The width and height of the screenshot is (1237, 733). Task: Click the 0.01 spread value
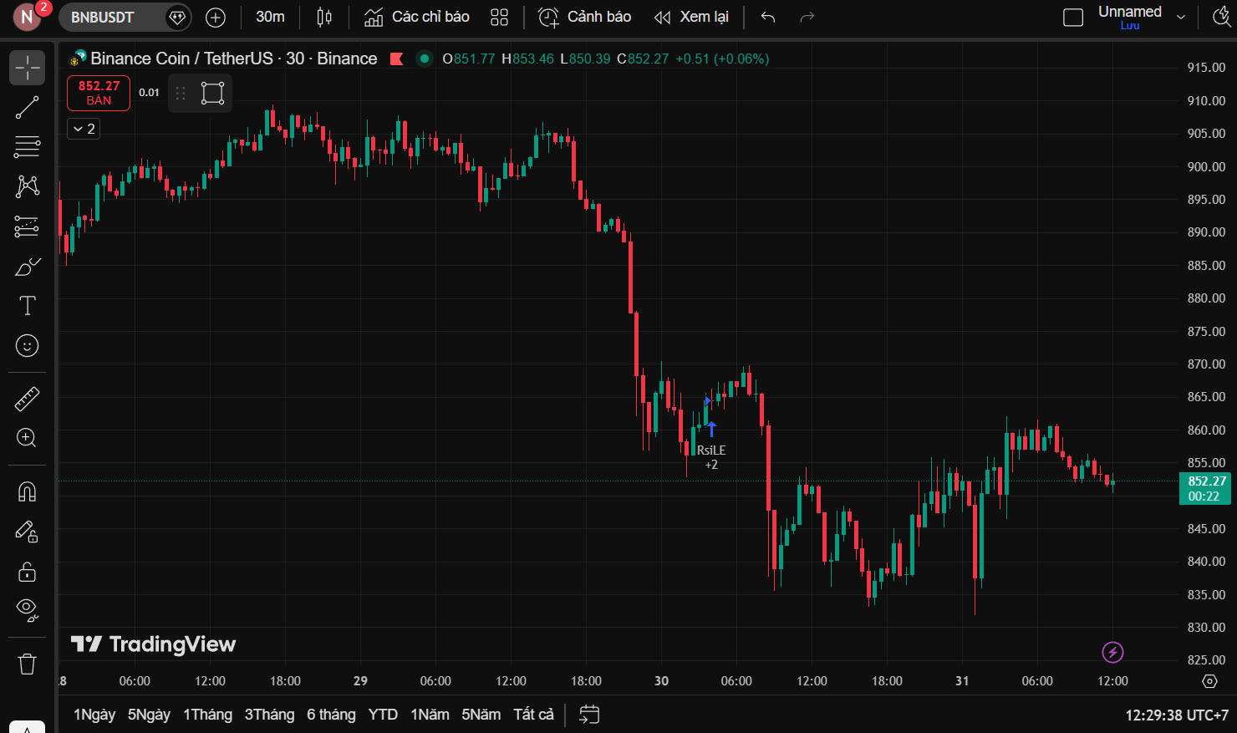click(149, 93)
